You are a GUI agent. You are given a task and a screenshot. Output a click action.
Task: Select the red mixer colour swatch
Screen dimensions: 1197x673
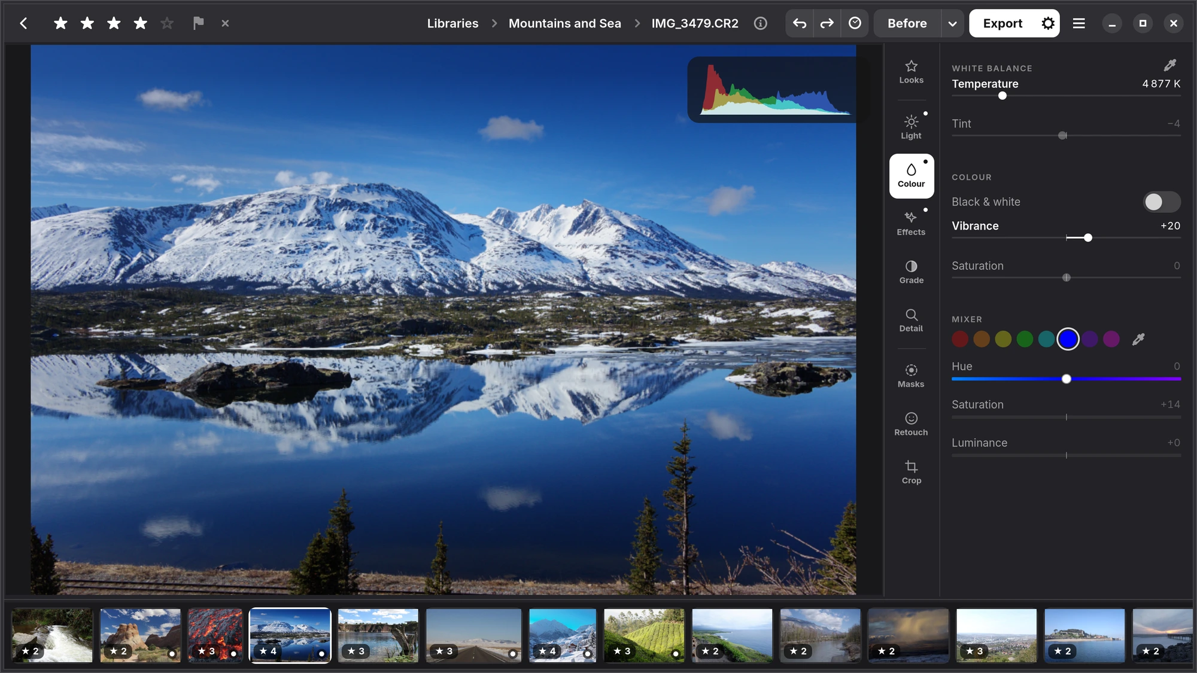point(960,339)
